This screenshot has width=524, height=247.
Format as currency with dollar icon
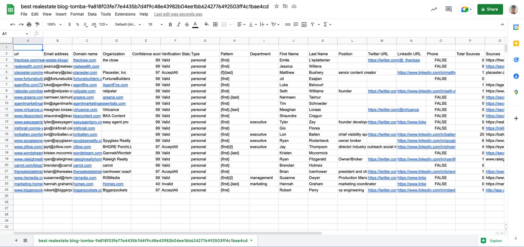coord(69,24)
